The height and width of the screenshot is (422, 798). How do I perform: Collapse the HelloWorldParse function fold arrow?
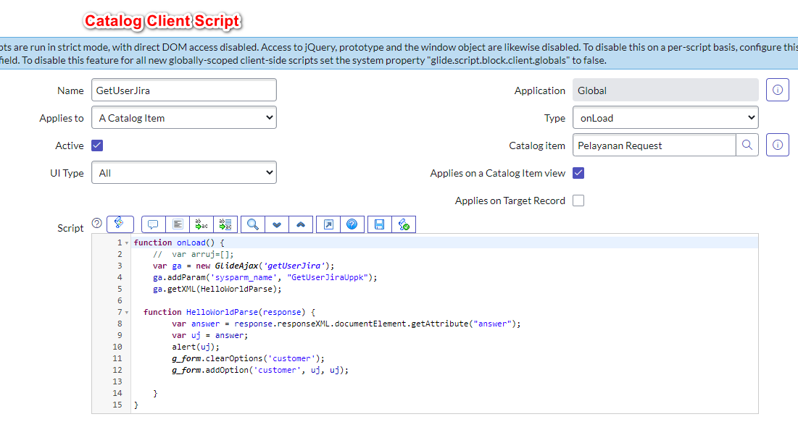(x=127, y=312)
